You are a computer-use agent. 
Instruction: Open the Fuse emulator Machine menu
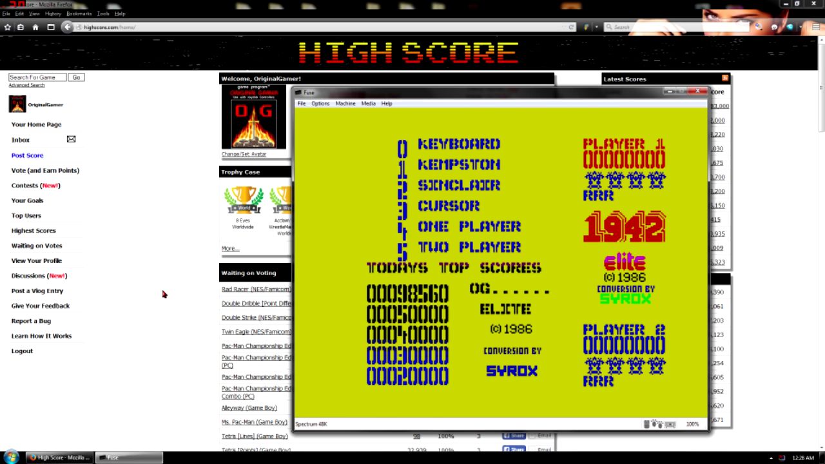pos(345,103)
